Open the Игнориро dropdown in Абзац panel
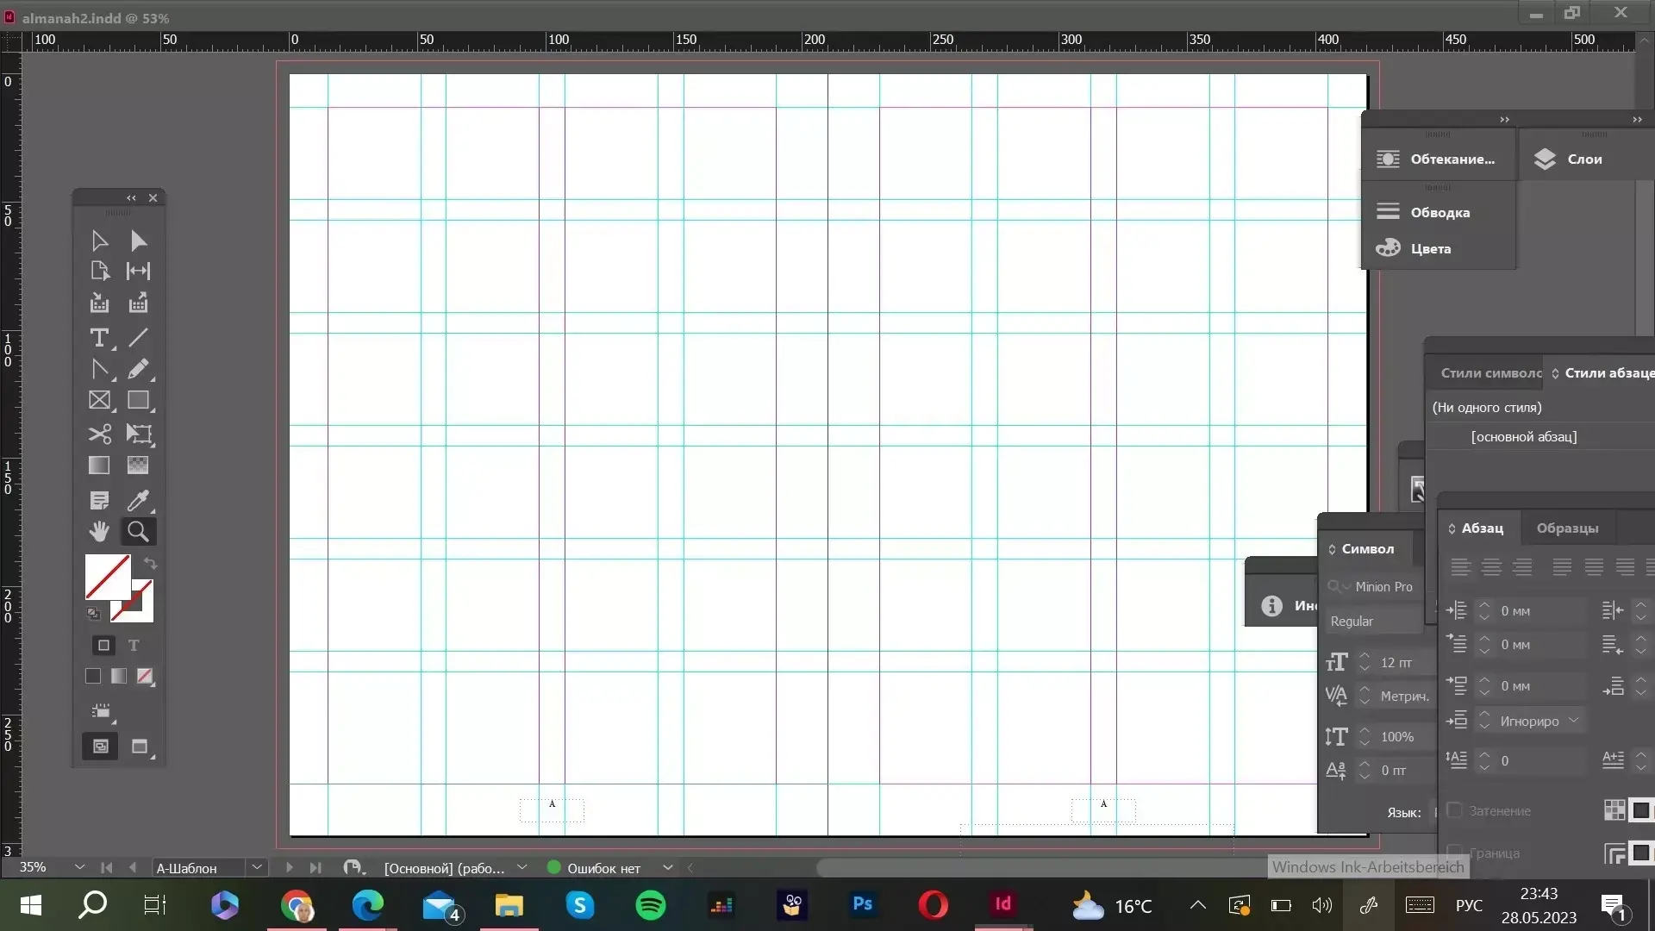The height and width of the screenshot is (931, 1655). click(x=1573, y=721)
